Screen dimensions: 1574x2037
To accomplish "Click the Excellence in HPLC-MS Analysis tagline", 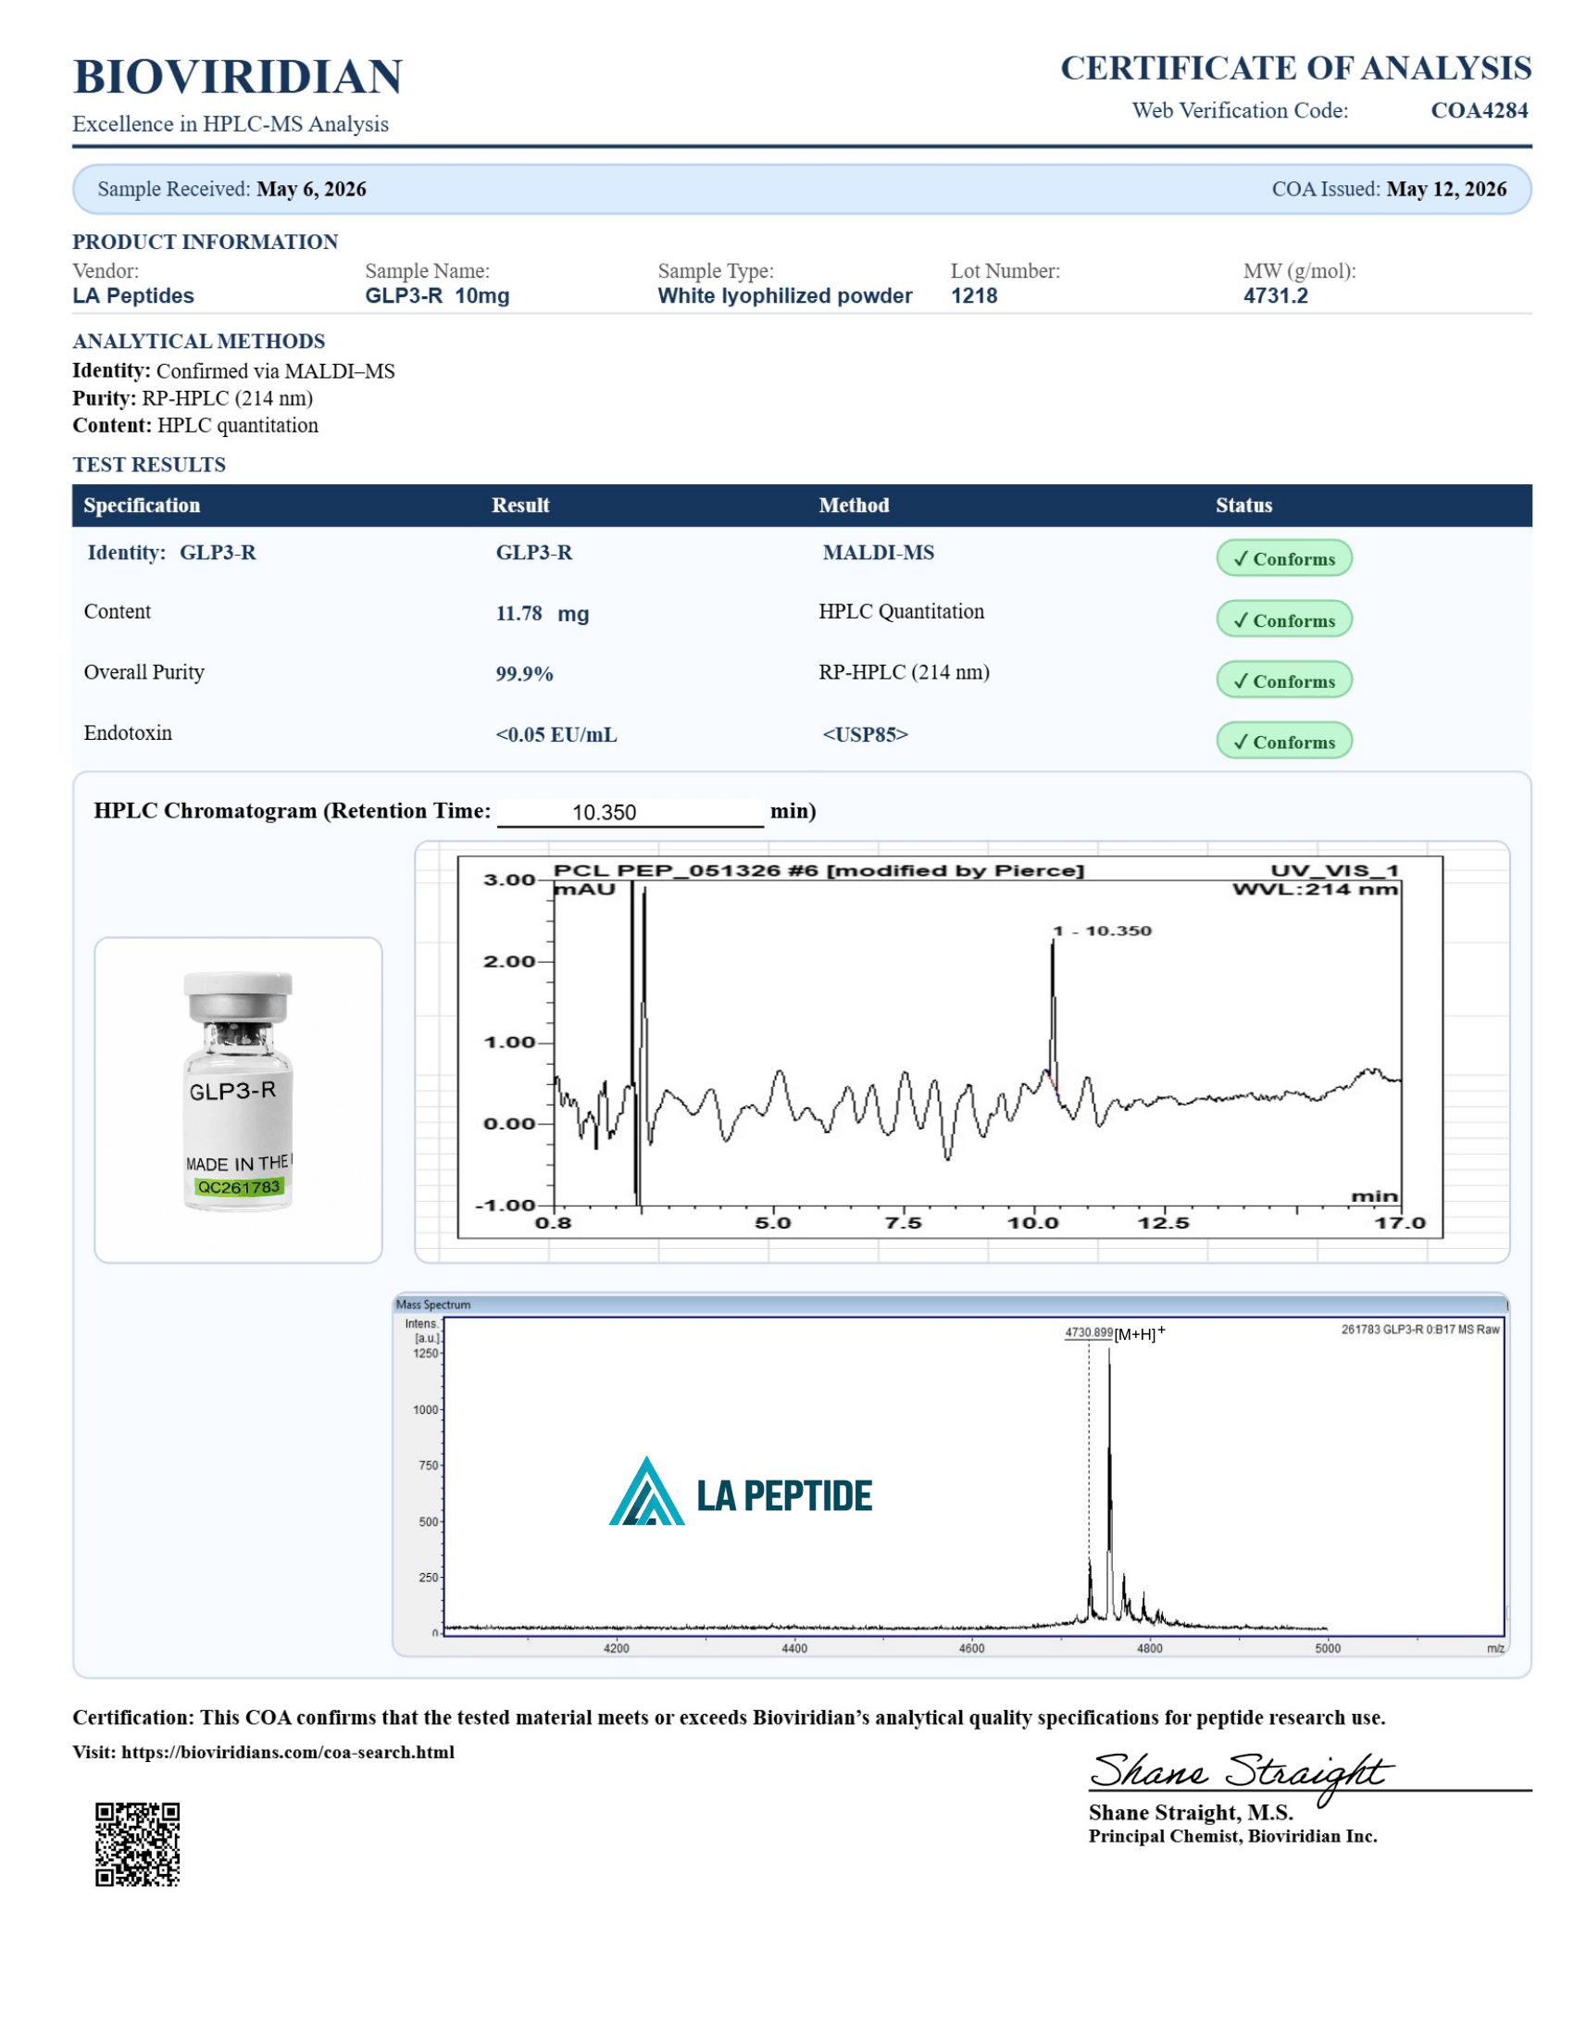I will pos(231,124).
